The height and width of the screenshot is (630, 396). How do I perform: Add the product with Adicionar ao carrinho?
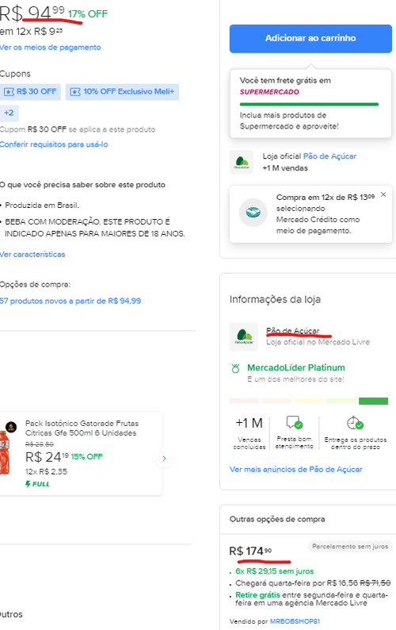point(310,38)
